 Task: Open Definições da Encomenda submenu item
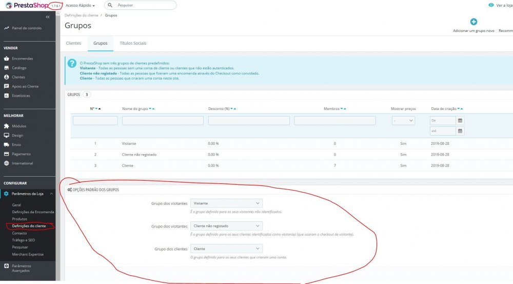click(33, 212)
